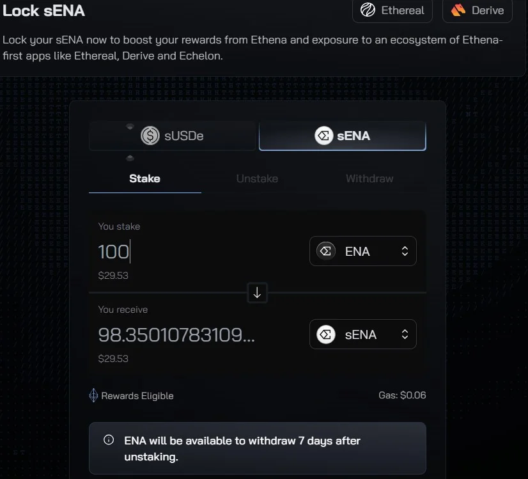Image resolution: width=528 pixels, height=479 pixels.
Task: Click the sUSDe dollar coin icon
Action: 150,136
